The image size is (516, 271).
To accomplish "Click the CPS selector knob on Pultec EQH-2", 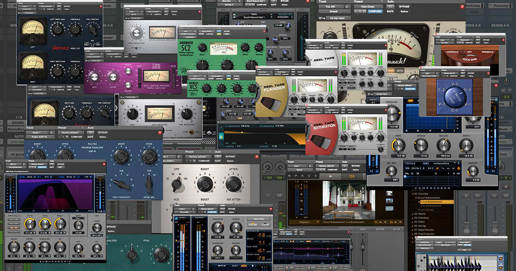I will pos(177,184).
